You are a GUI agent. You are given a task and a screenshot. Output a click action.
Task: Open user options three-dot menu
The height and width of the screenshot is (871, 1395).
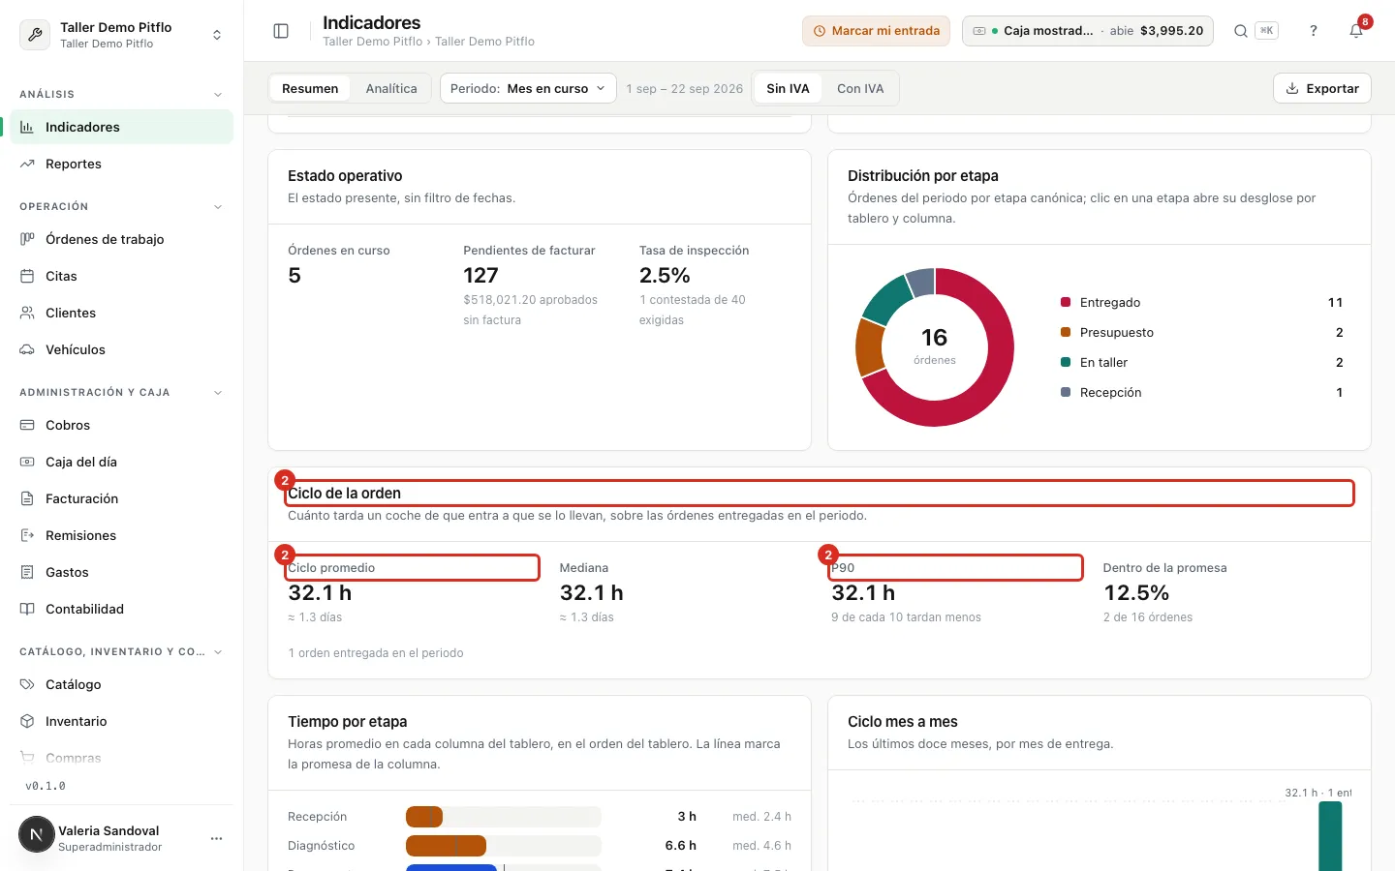tap(216, 838)
